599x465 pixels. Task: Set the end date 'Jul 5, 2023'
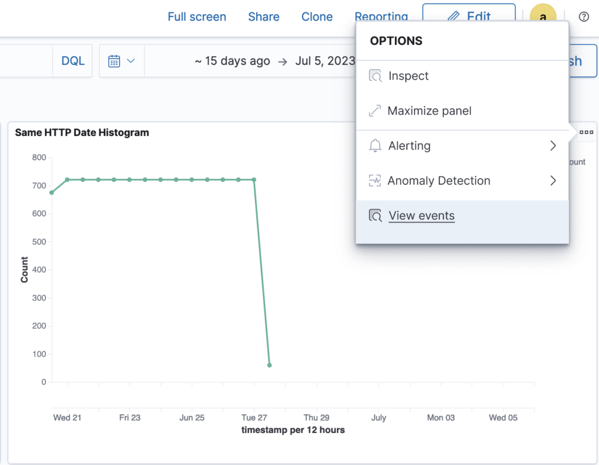(x=325, y=61)
